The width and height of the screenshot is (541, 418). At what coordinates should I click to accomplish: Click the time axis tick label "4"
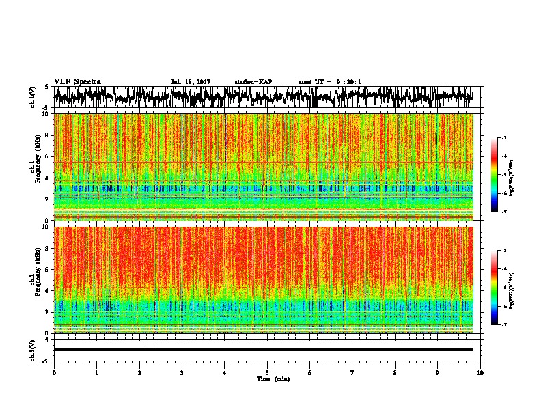225,373
